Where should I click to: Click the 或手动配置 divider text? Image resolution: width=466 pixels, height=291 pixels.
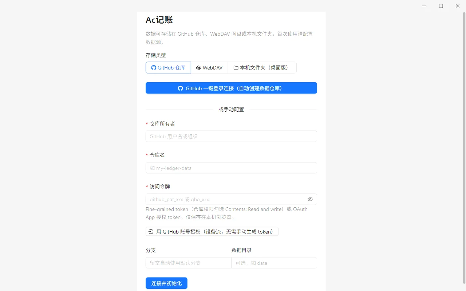(231, 109)
